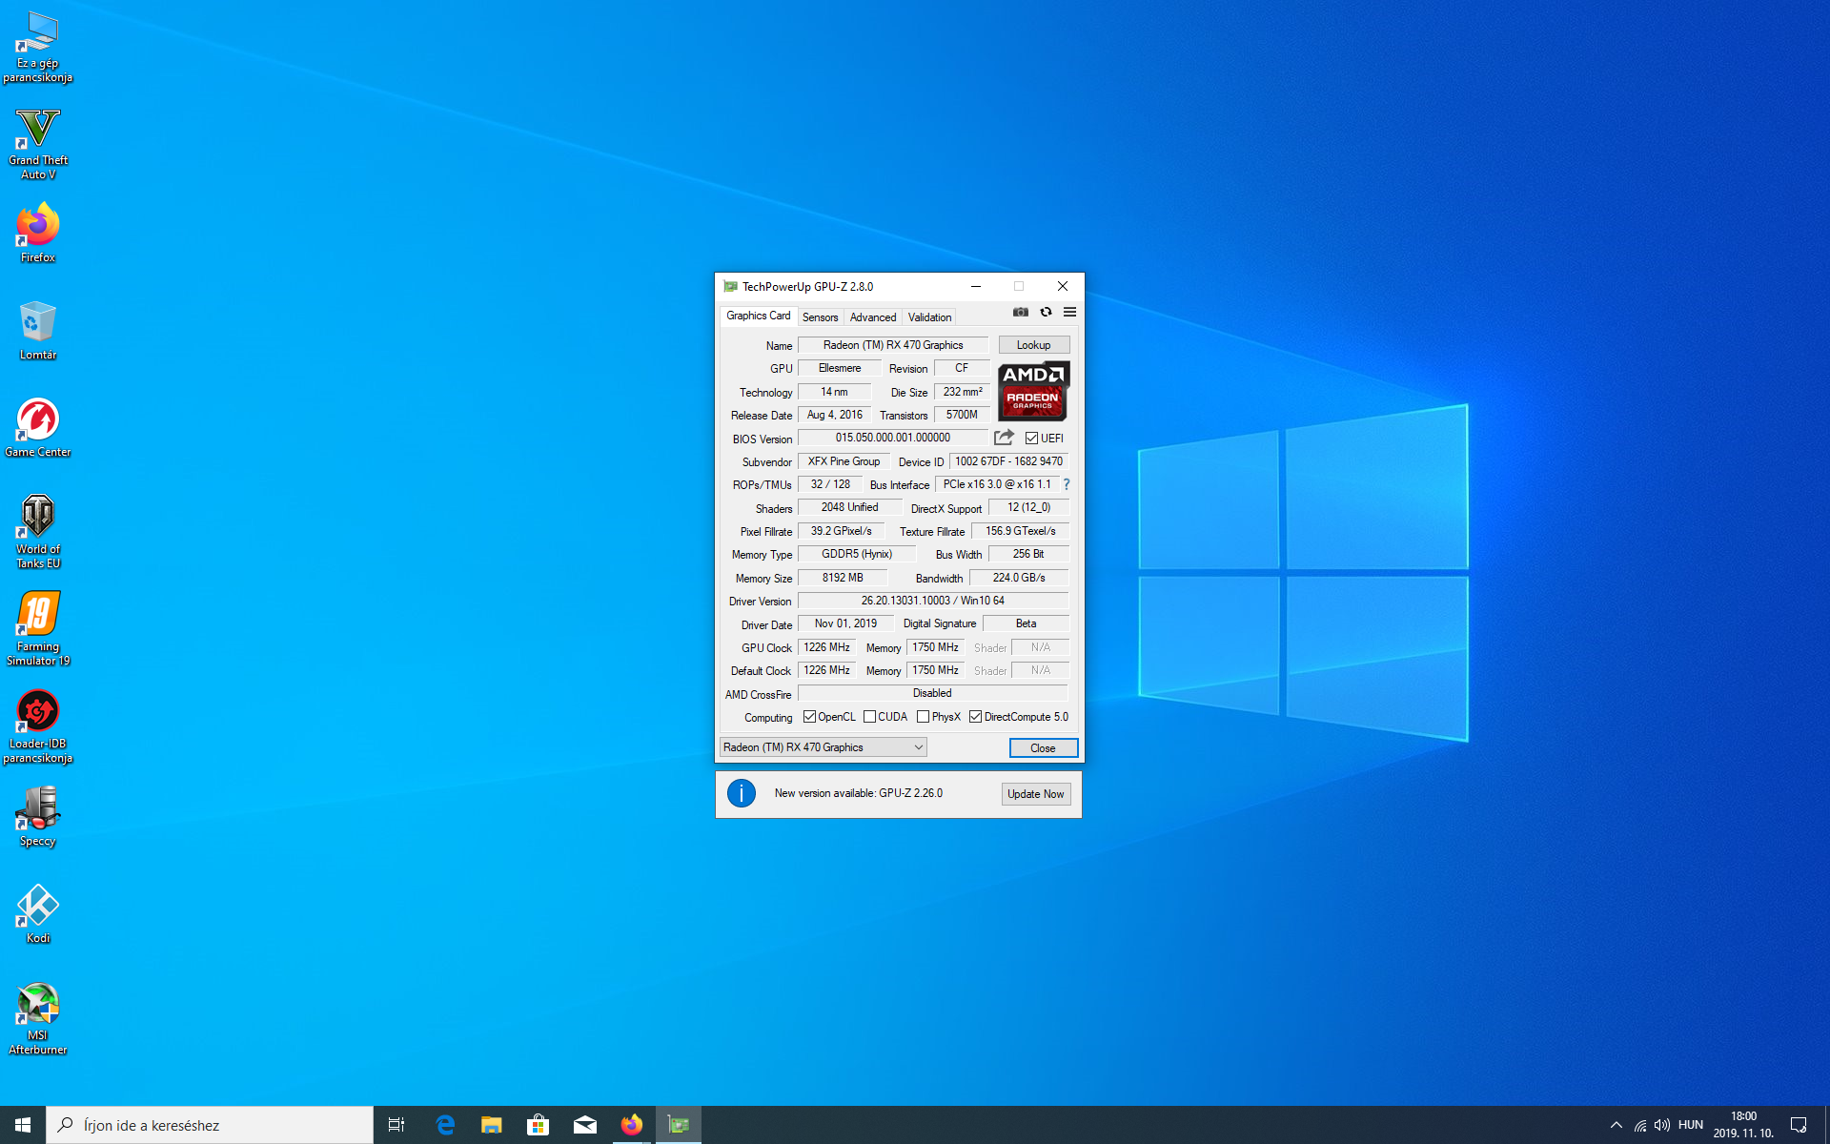Click the Bandwidth 224.0 GB/s field
The image size is (1830, 1144).
point(1019,578)
